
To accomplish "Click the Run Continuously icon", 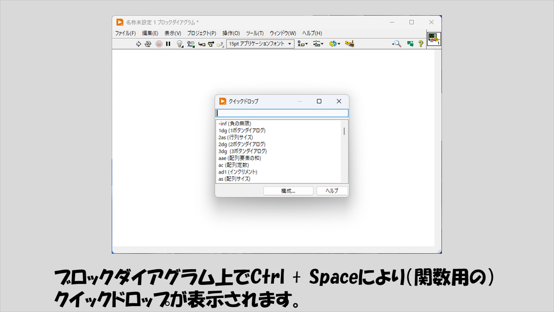I will point(148,44).
